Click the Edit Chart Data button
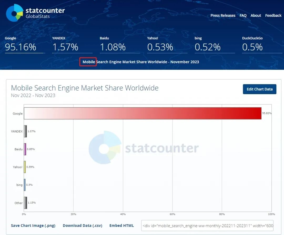Screen dimensions: 284x235 259,89
